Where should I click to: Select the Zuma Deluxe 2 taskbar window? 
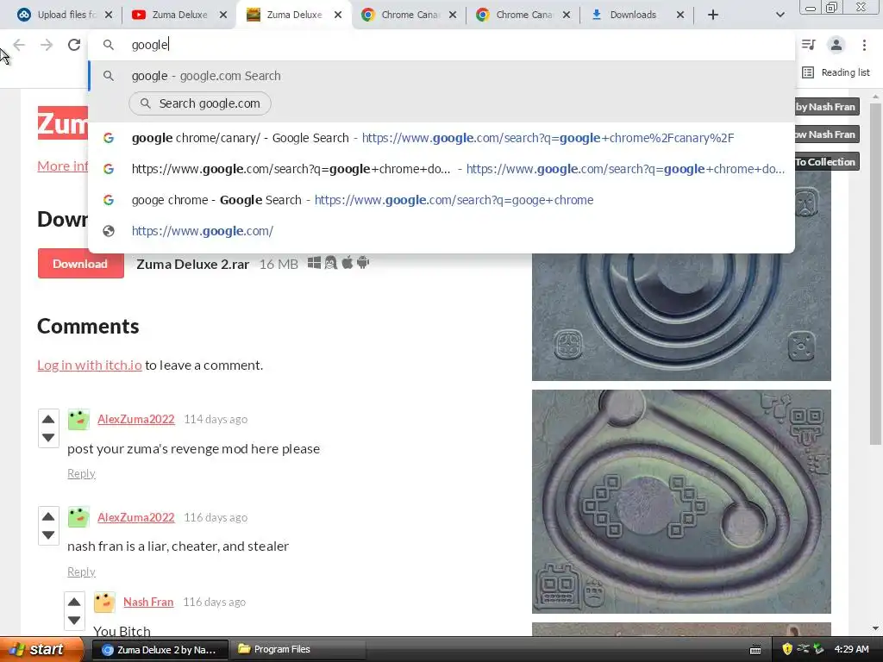pos(160,650)
